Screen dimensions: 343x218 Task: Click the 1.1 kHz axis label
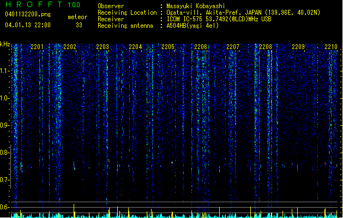tap(5, 71)
